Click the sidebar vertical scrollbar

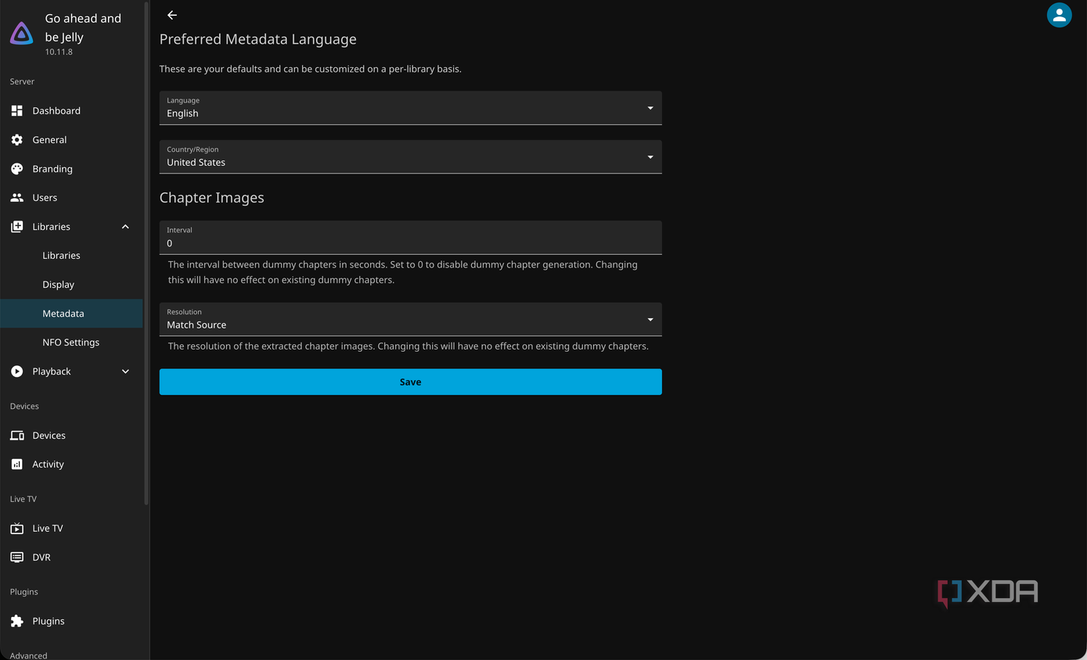[x=146, y=254]
